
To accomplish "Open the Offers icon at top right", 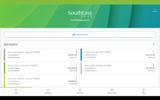I will (154, 10).
